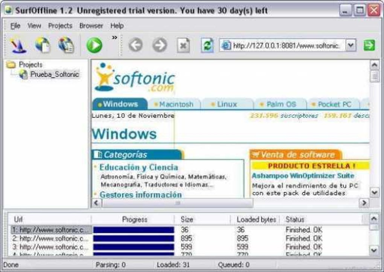Image resolution: width=384 pixels, height=272 pixels.
Task: Show hidden toolbar items via chevron
Action: tap(114, 38)
